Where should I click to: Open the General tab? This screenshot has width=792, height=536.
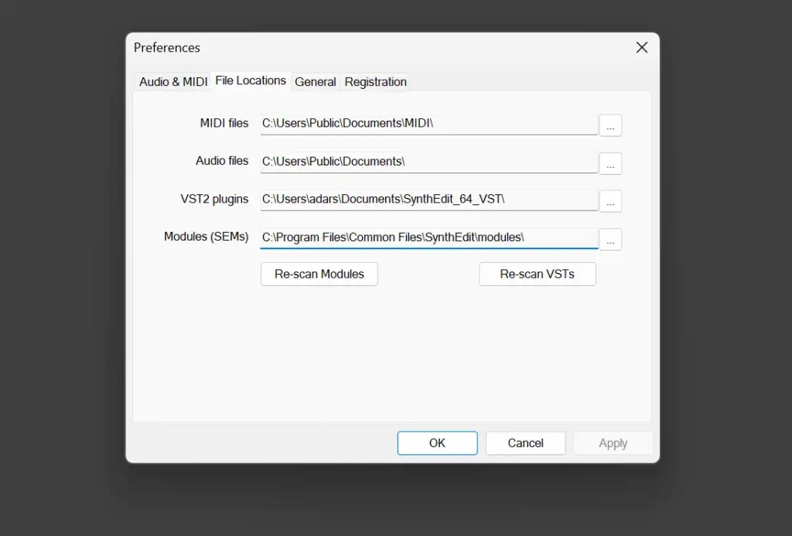coord(316,82)
